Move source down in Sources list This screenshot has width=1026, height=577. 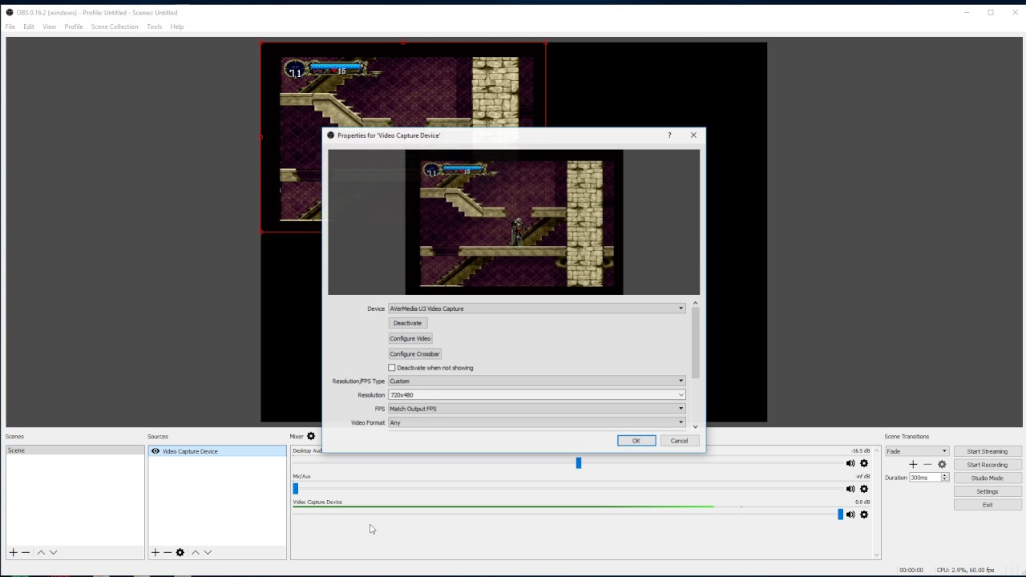(208, 552)
